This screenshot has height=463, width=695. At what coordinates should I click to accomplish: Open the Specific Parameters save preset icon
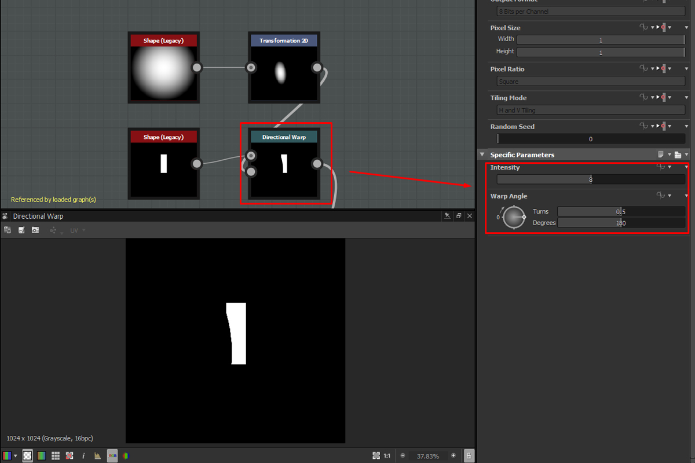click(x=678, y=155)
